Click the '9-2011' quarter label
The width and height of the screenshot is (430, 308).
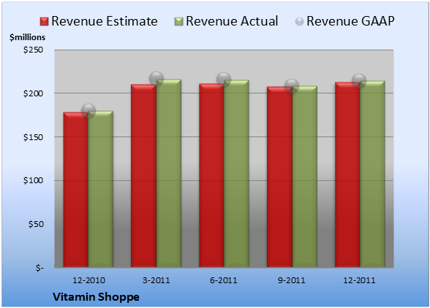coord(291,280)
